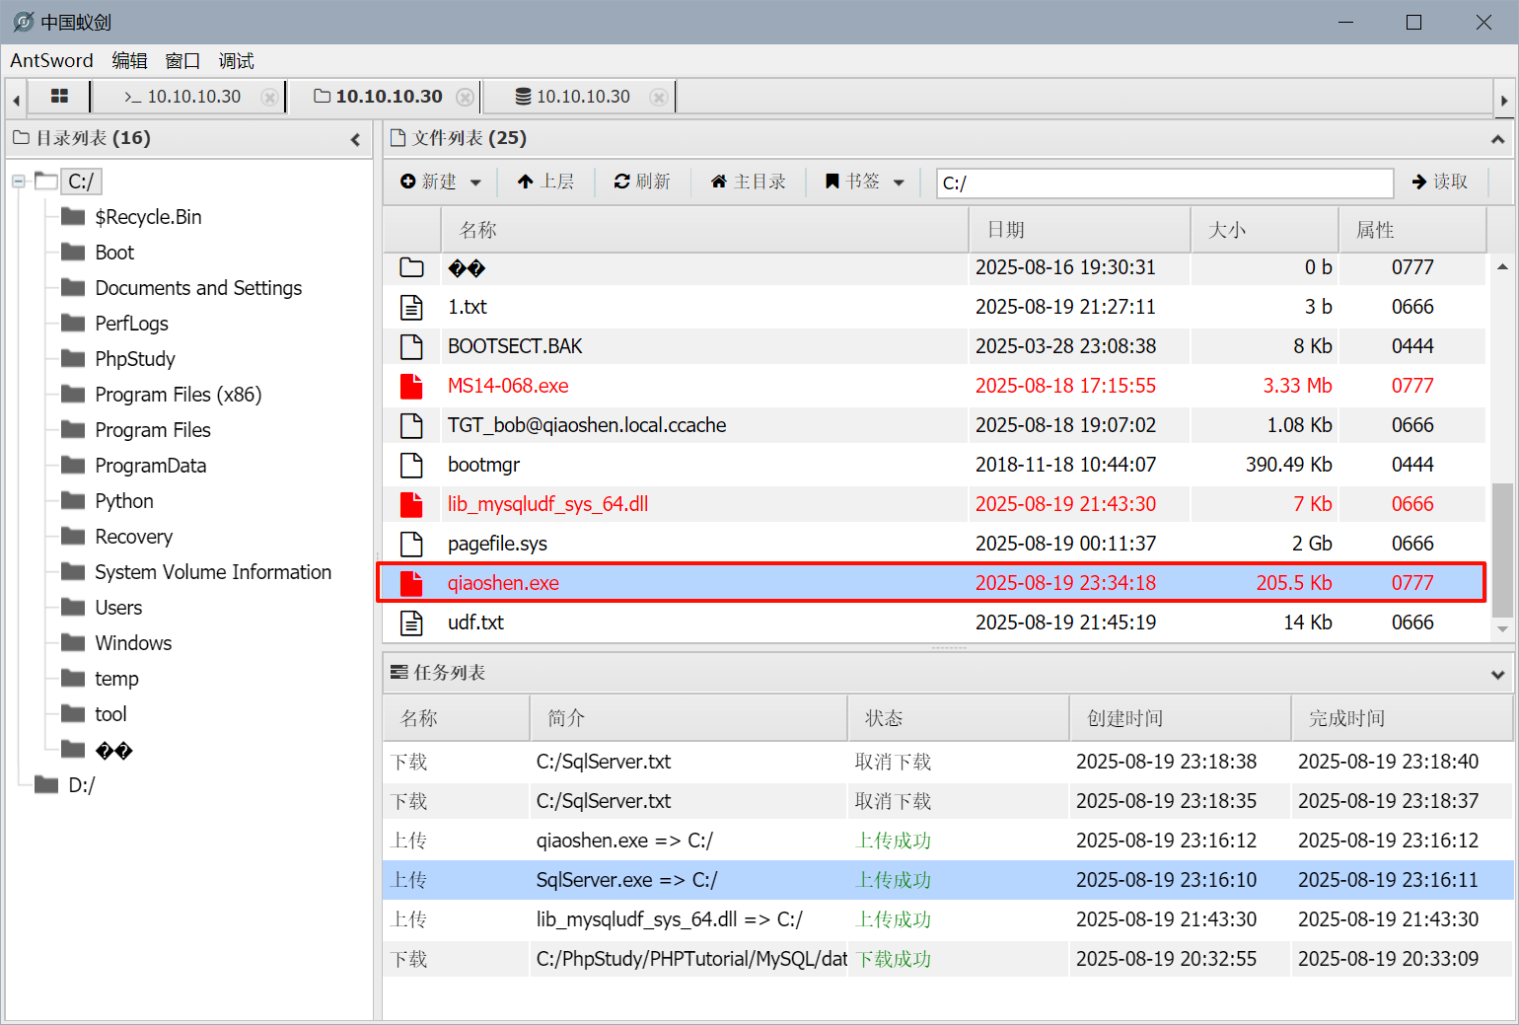Click the red MS14-068.exe file icon
The image size is (1519, 1025).
[x=411, y=386]
